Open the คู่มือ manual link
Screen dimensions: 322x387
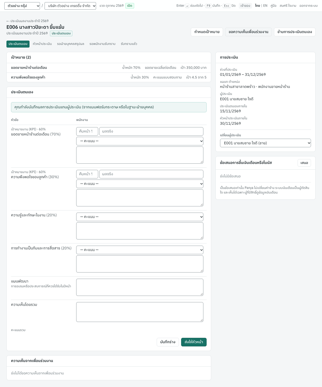coord(273,6)
